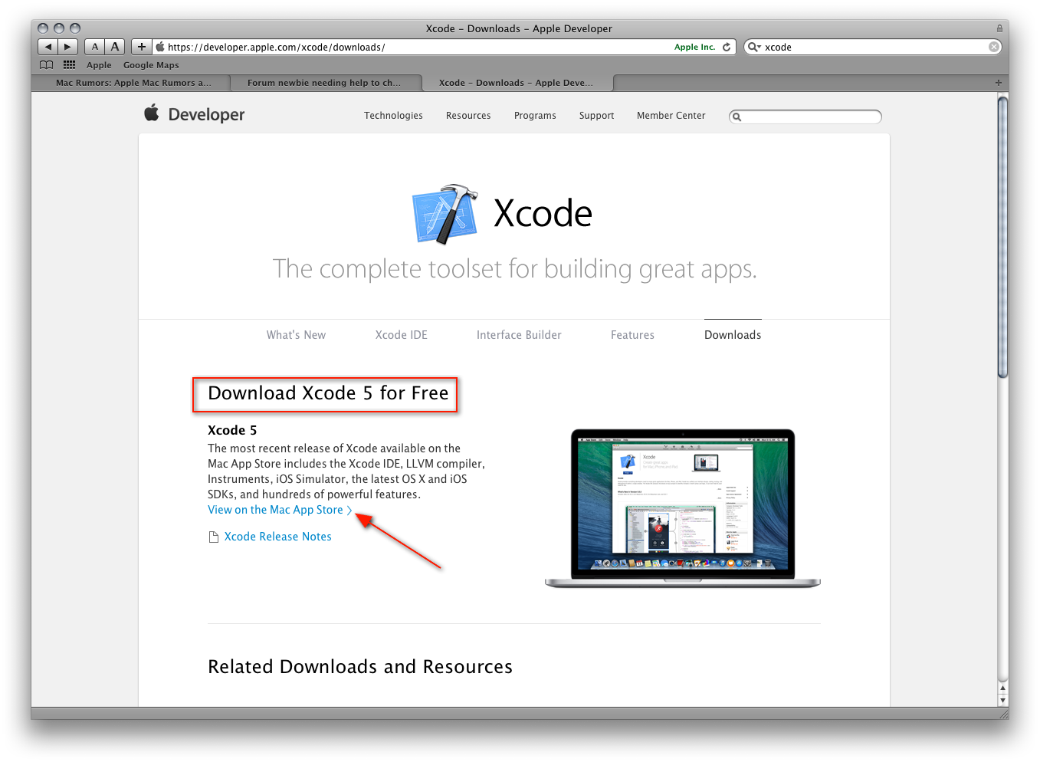The width and height of the screenshot is (1040, 762).
Task: Click the Xcode hammer app icon
Action: 445,214
